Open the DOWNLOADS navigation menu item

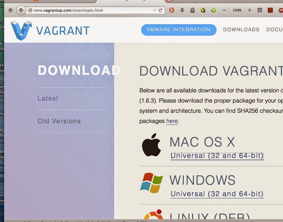pos(241,30)
